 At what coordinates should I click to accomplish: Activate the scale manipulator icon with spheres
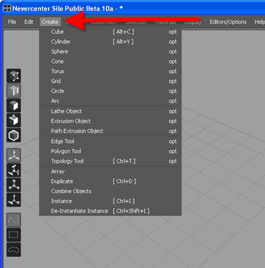14,185
